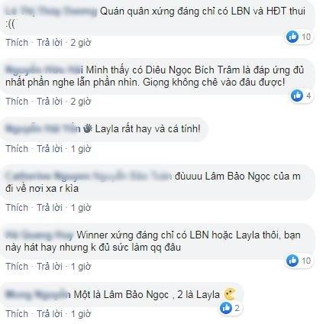Click the like icon on the Winner xứng đáng comment
326x324 pixels.
(292, 261)
